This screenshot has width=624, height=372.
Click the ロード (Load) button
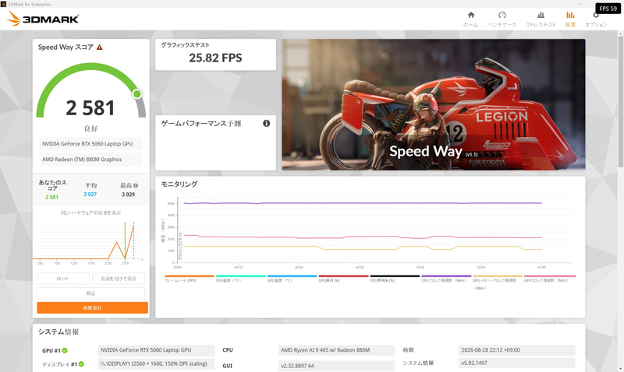coord(63,279)
